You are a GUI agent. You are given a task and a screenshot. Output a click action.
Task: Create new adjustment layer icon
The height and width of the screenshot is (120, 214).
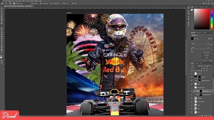204,116
